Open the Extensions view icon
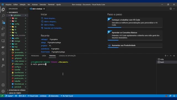Screen dimensions: 177x100 point(3,34)
